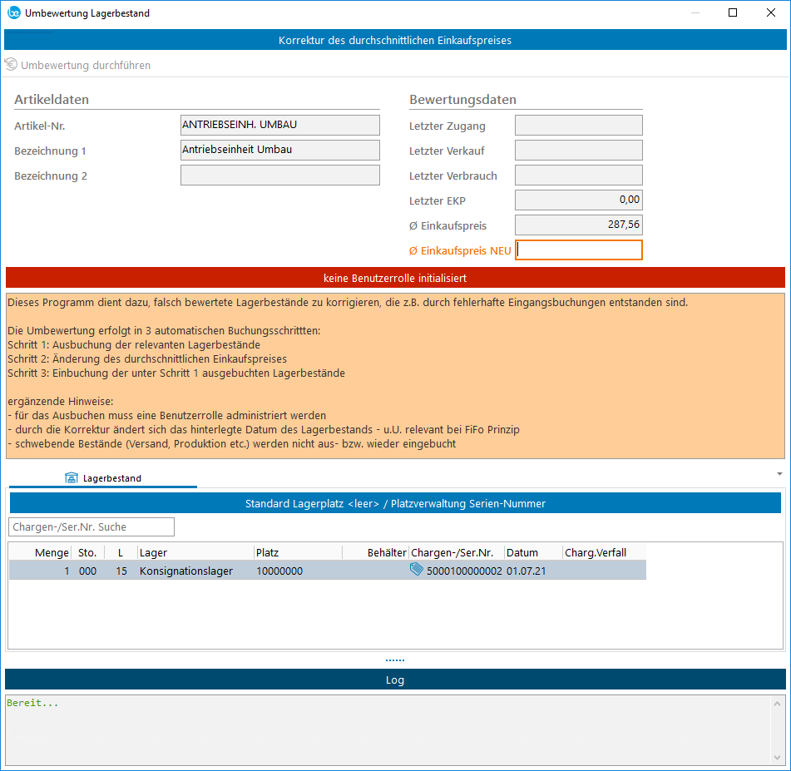Click the tag icon beside serial number 5000100000002
Viewport: 791px width, 771px height.
coord(417,571)
